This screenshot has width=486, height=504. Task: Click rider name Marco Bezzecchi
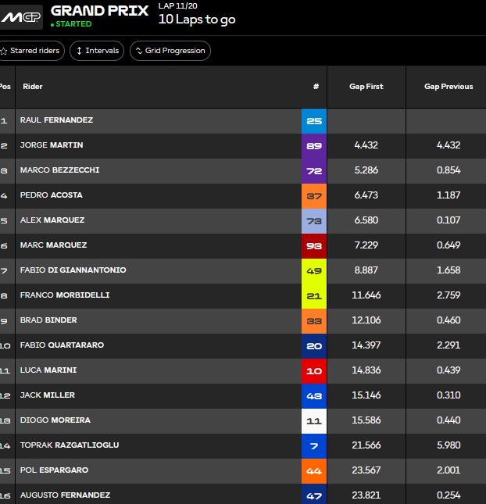(x=60, y=170)
